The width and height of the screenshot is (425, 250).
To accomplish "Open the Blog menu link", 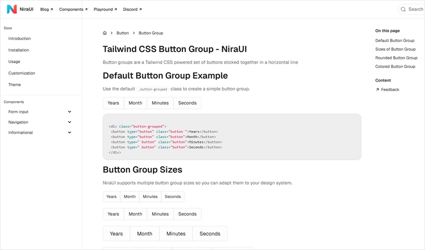I will (46, 9).
